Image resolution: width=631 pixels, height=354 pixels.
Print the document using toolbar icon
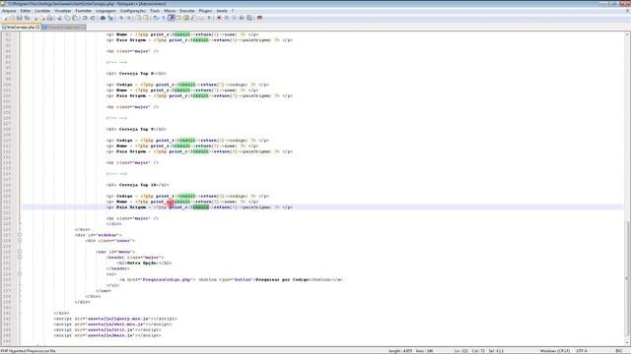point(50,18)
